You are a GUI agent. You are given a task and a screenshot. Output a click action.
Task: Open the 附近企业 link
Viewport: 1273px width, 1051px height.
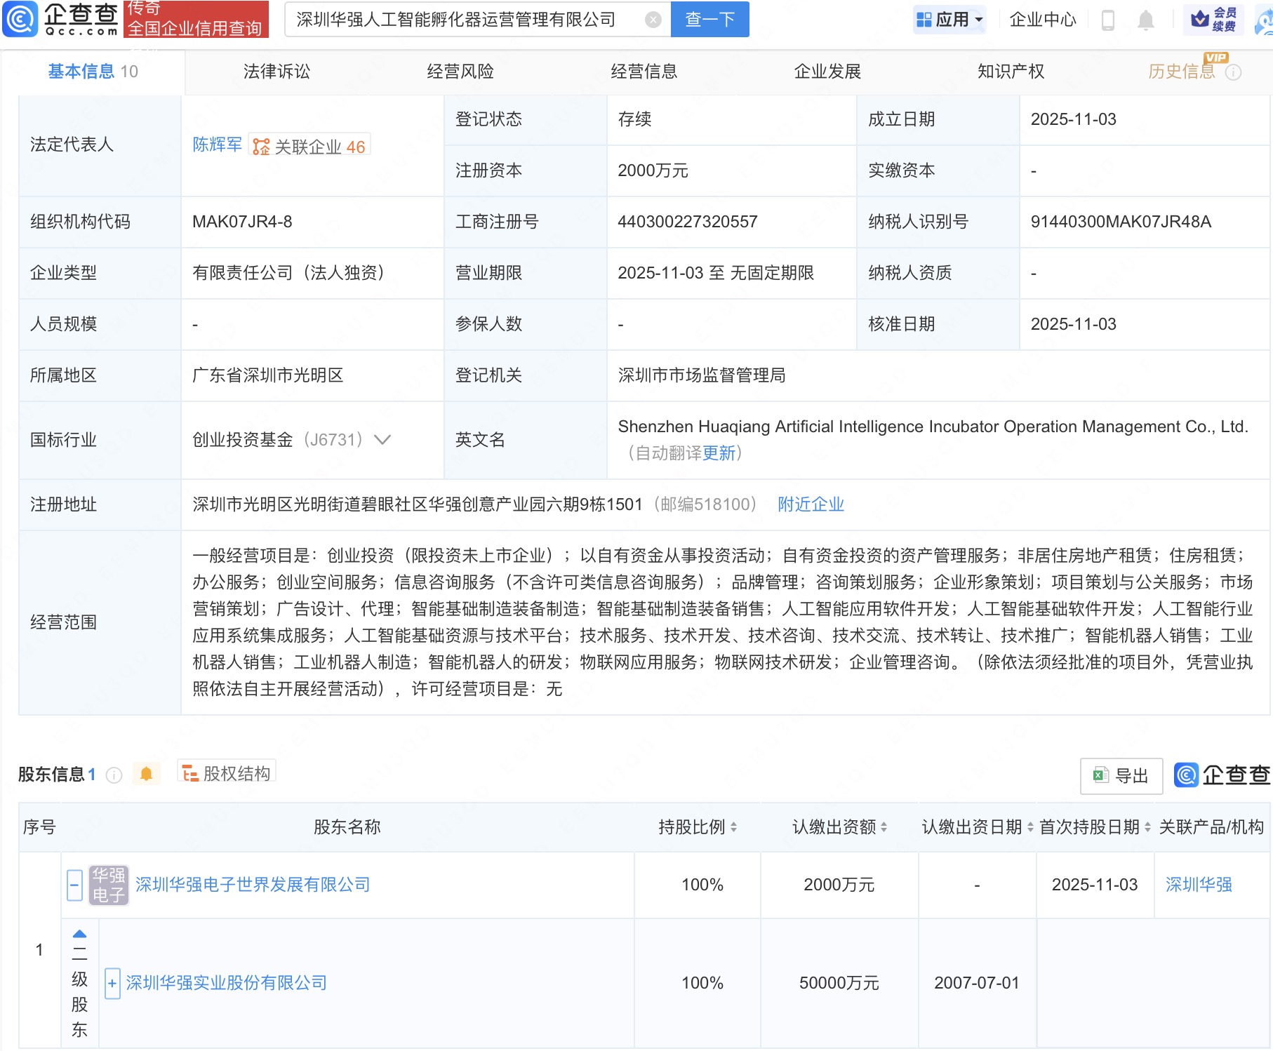point(811,504)
